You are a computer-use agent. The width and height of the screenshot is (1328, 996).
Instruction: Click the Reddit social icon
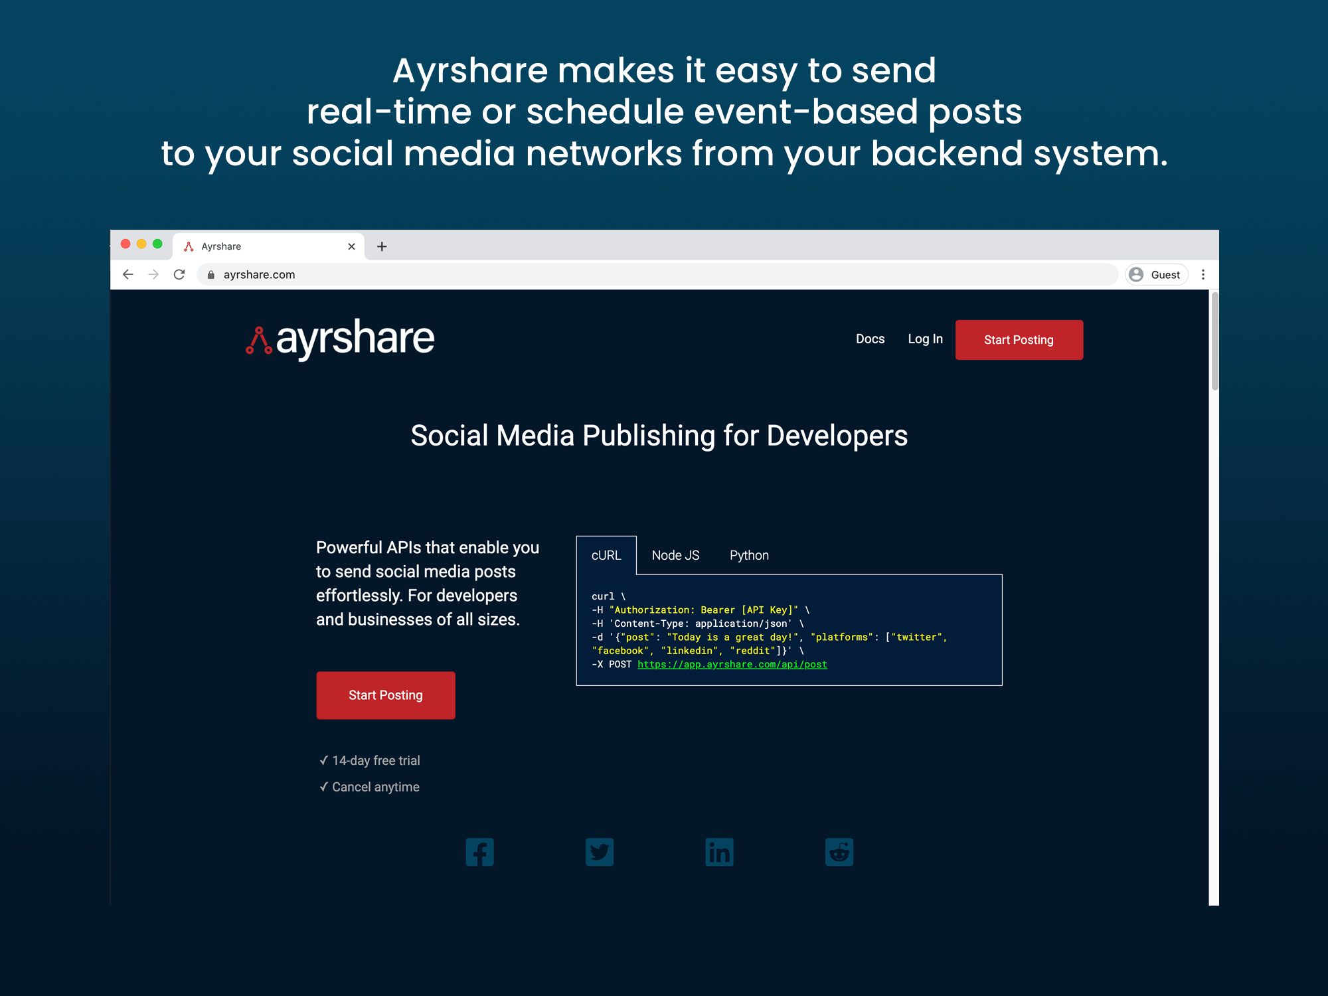point(839,852)
